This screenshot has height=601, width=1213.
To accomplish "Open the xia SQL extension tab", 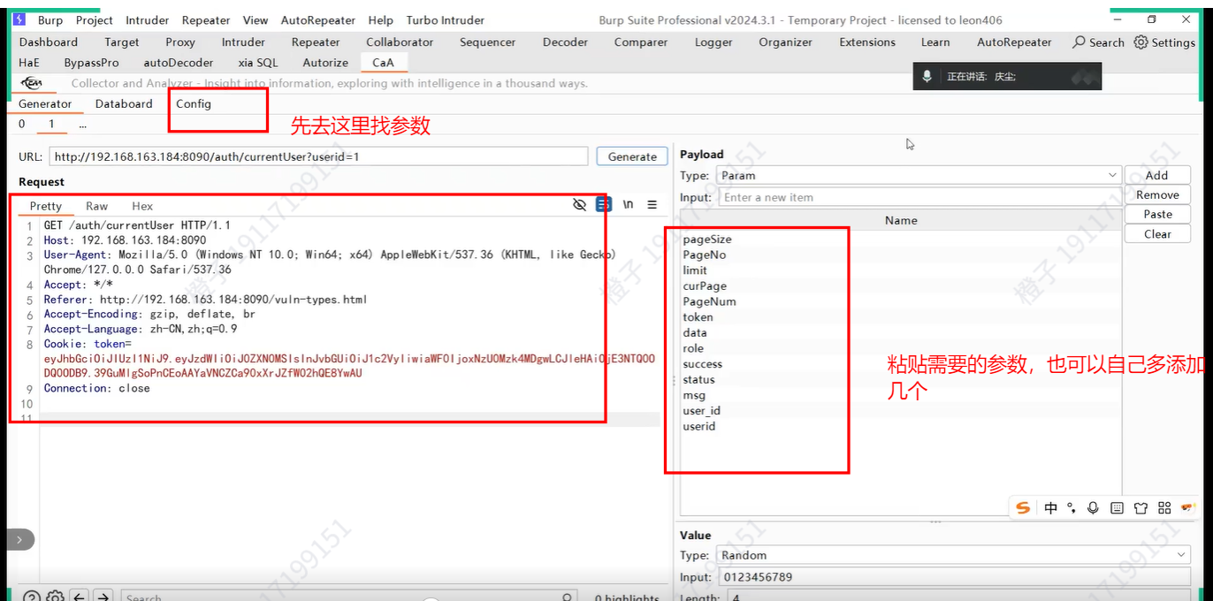I will click(x=258, y=63).
